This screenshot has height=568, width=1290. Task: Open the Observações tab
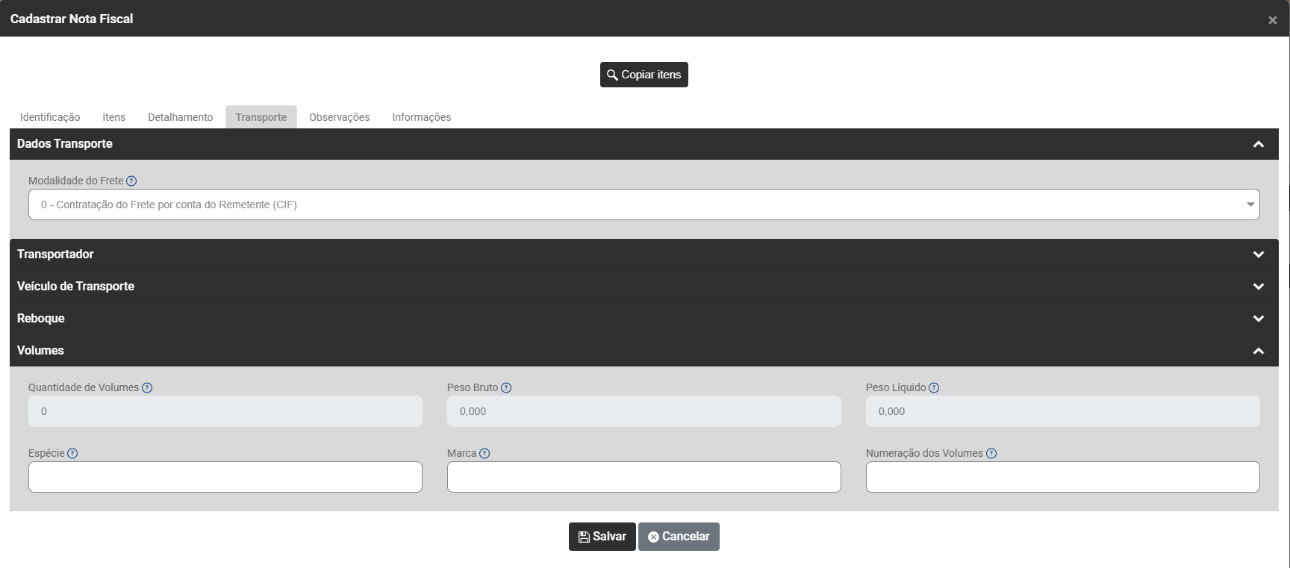[339, 117]
